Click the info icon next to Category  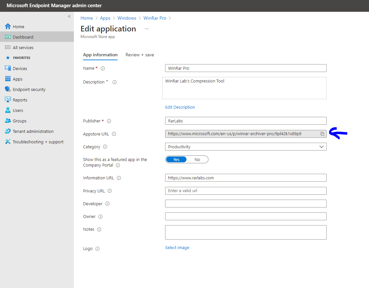(105, 147)
